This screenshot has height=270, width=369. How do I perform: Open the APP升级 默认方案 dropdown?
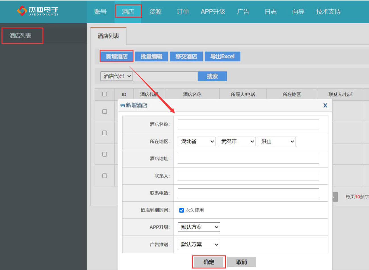click(199, 227)
